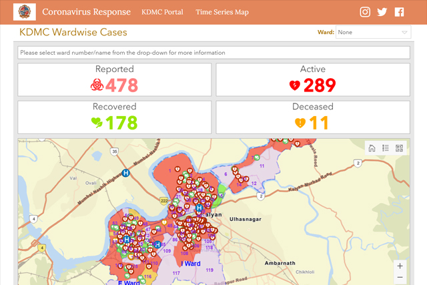Click the 'I Ward' map label
Screen dimensions: 427x285
tap(191, 264)
